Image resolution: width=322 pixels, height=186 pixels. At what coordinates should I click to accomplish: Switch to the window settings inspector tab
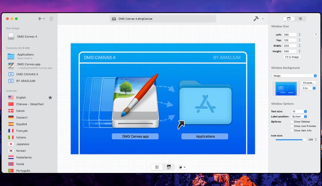tap(288, 19)
